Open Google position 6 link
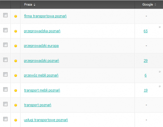The height and width of the screenshot is (127, 163). click(146, 75)
